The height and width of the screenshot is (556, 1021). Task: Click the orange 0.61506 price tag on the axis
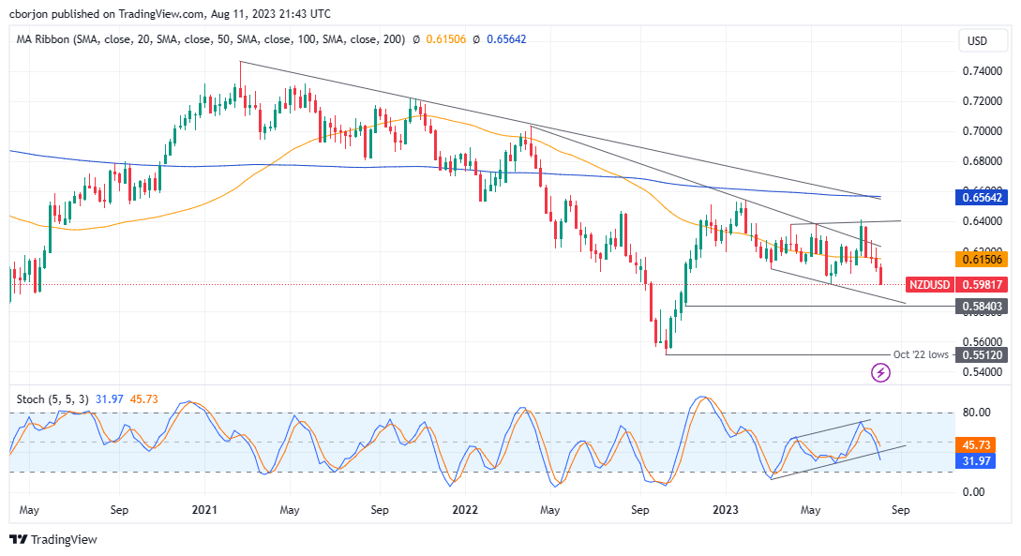(983, 261)
